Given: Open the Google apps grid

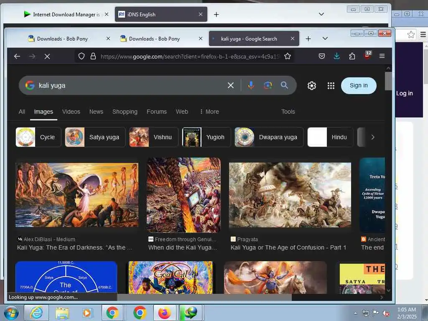Looking at the screenshot, I should (x=331, y=86).
